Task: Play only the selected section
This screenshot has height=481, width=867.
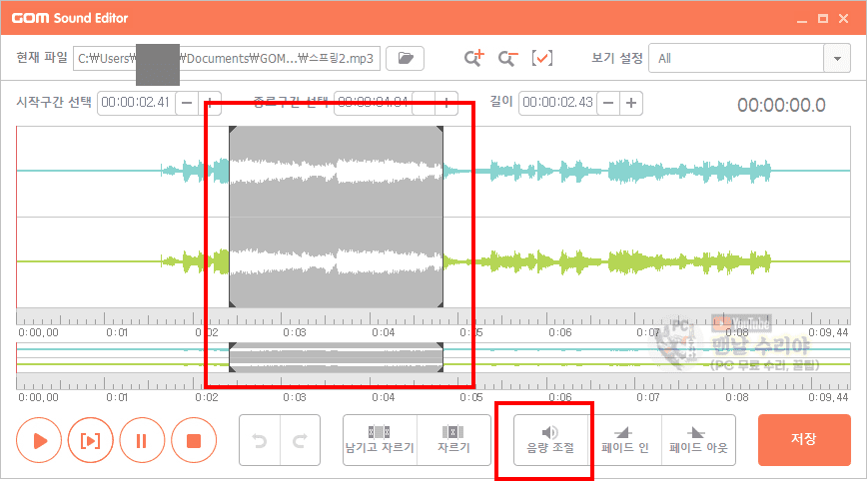Action: tap(92, 440)
